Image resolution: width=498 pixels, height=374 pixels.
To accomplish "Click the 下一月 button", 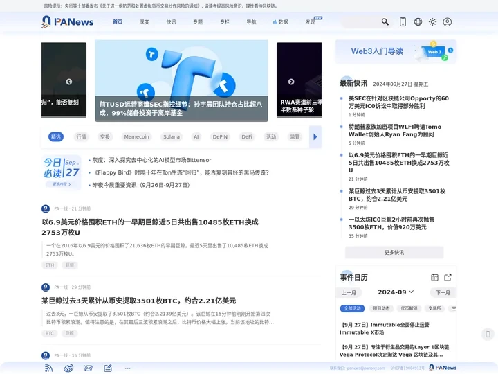I will [443, 292].
